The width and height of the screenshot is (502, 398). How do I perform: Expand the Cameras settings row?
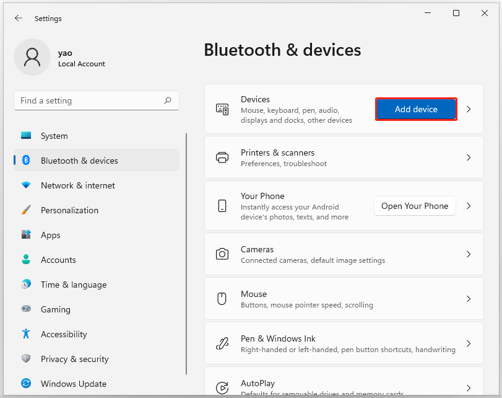(x=469, y=254)
